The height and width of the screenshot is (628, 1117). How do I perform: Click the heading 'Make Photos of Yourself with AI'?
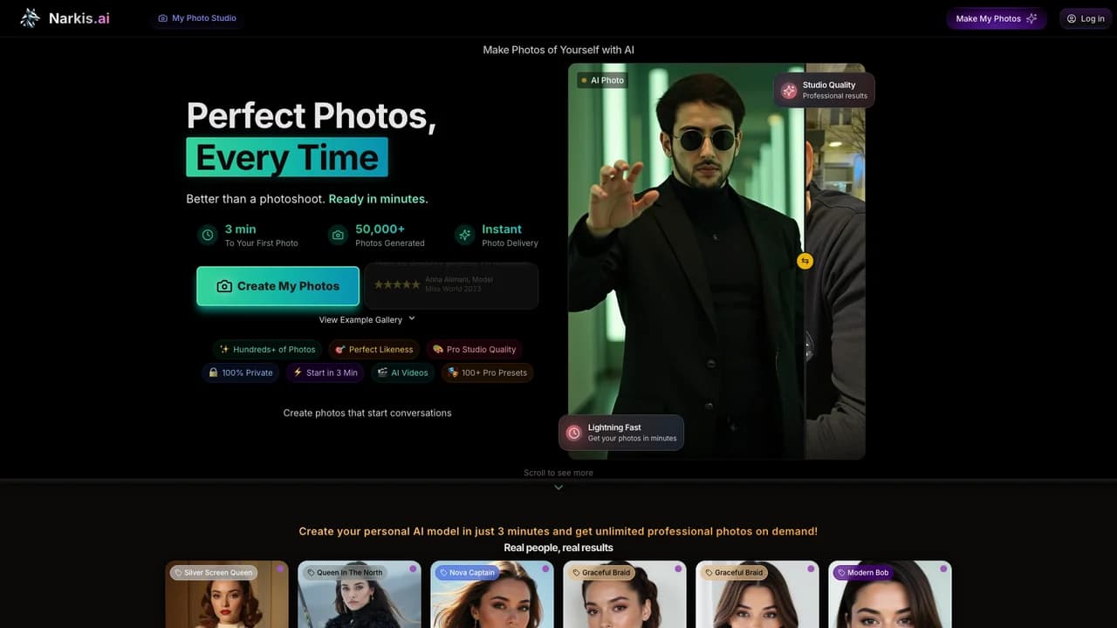pos(558,50)
